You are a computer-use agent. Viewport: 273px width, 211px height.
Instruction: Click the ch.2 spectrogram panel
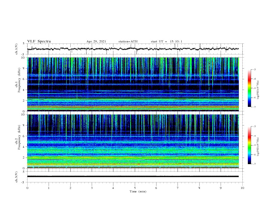(x=133, y=141)
